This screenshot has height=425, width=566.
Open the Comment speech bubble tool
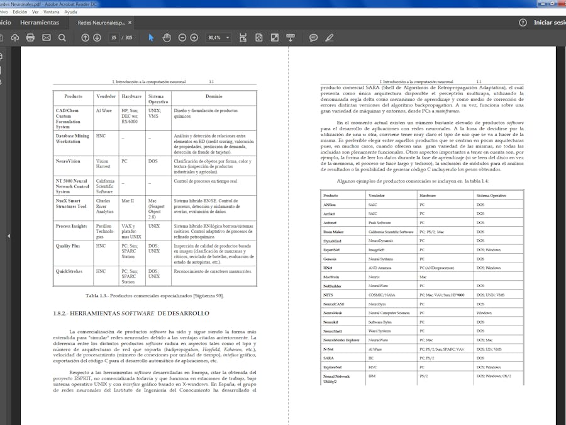[313, 37]
